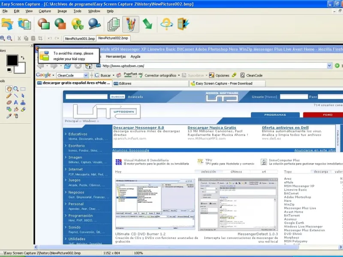343x257 pixels.
Task: Swap foreground and background colors arrow
Action: [x=23, y=58]
